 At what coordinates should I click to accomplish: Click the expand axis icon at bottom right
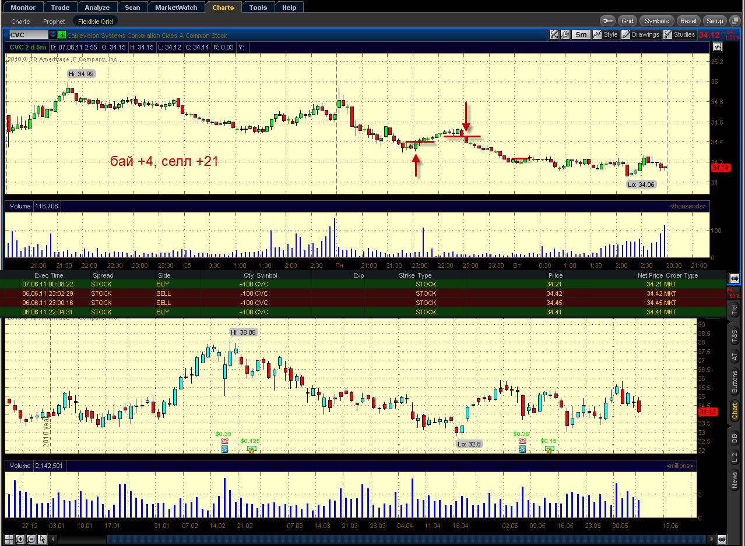722,539
